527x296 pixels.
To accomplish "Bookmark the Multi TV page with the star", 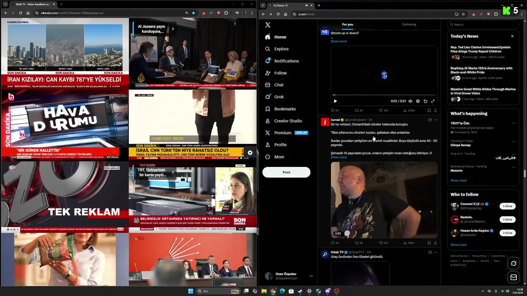I will (x=194, y=13).
